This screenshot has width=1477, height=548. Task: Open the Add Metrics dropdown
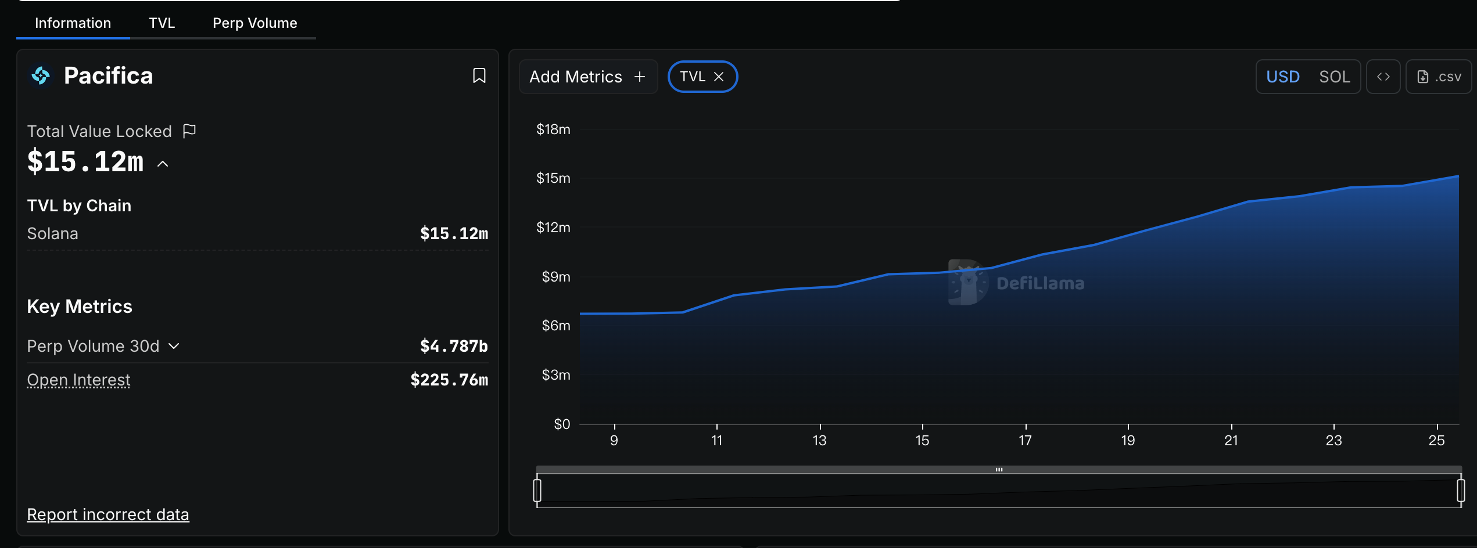(x=587, y=77)
